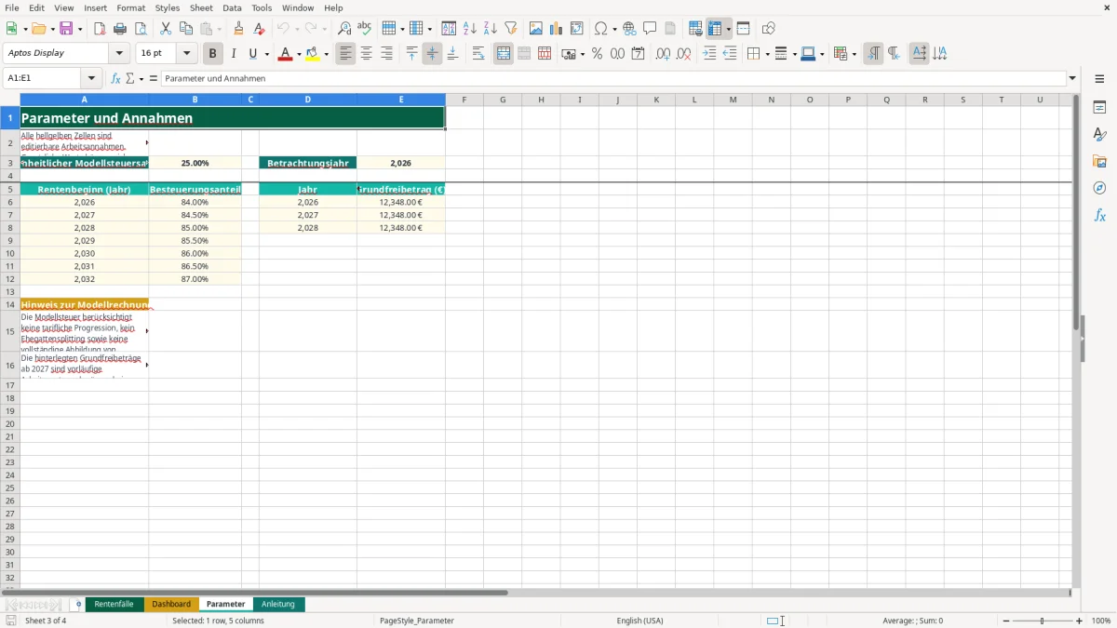This screenshot has width=1117, height=628.
Task: Expand the Name Box dropdown
Action: (91, 78)
